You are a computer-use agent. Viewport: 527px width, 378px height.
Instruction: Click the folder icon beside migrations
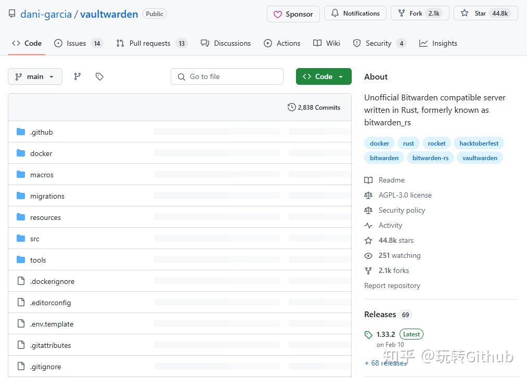[x=21, y=196]
